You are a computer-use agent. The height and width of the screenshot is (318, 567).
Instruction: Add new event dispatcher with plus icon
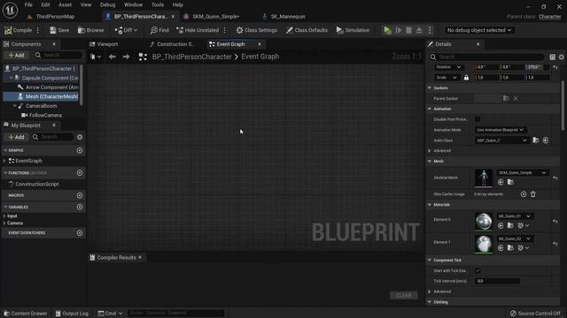80,233
